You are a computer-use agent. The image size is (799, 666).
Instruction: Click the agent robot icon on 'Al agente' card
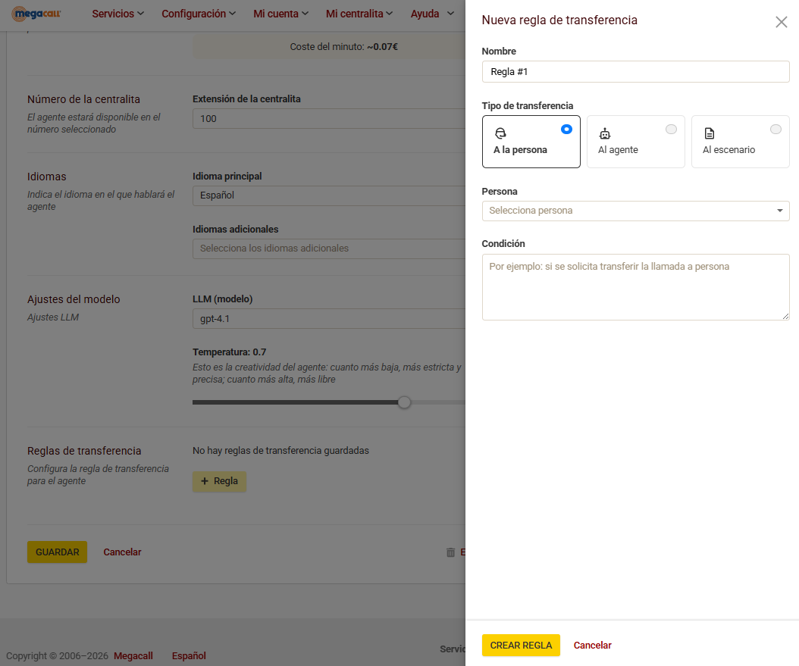tap(605, 132)
